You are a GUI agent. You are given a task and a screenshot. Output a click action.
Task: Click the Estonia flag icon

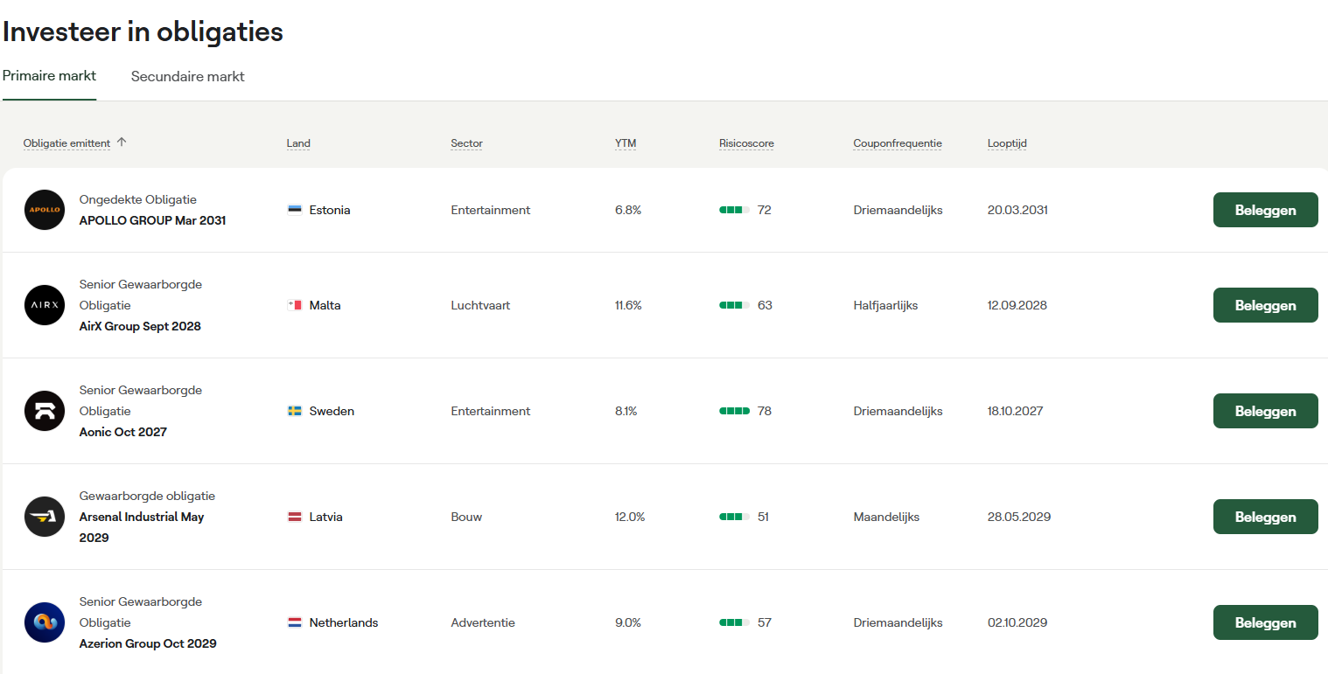tap(295, 210)
